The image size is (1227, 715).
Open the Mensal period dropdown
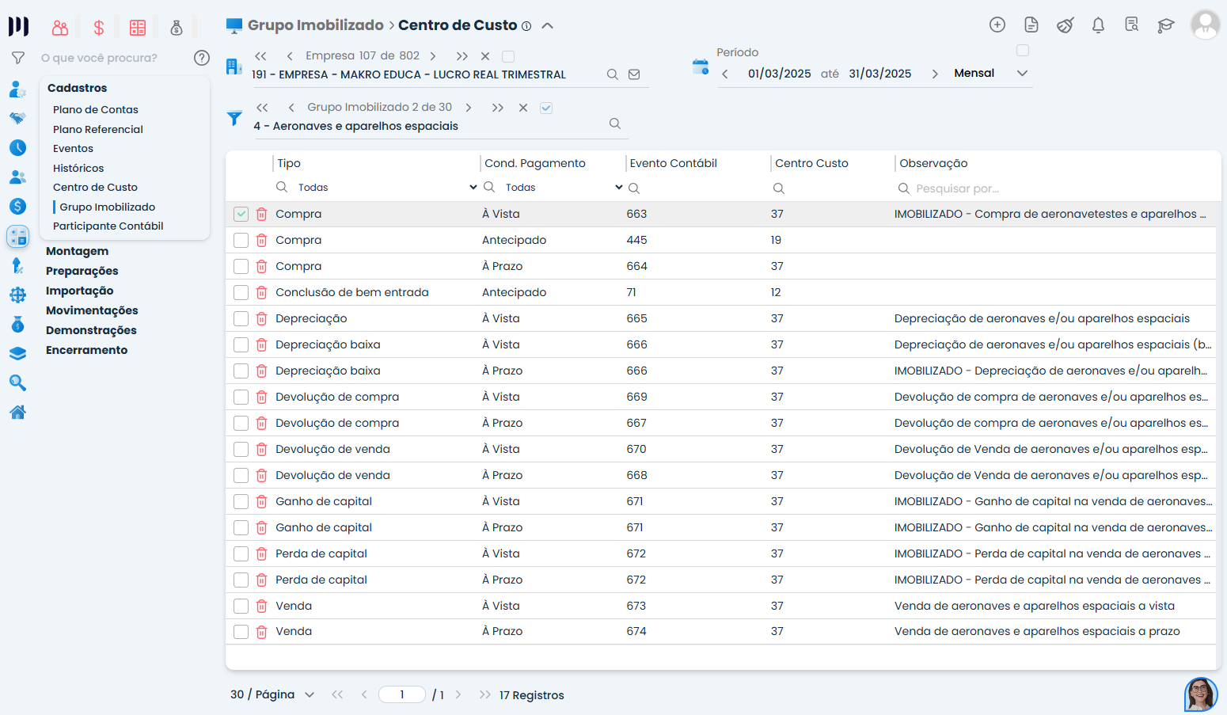click(990, 74)
